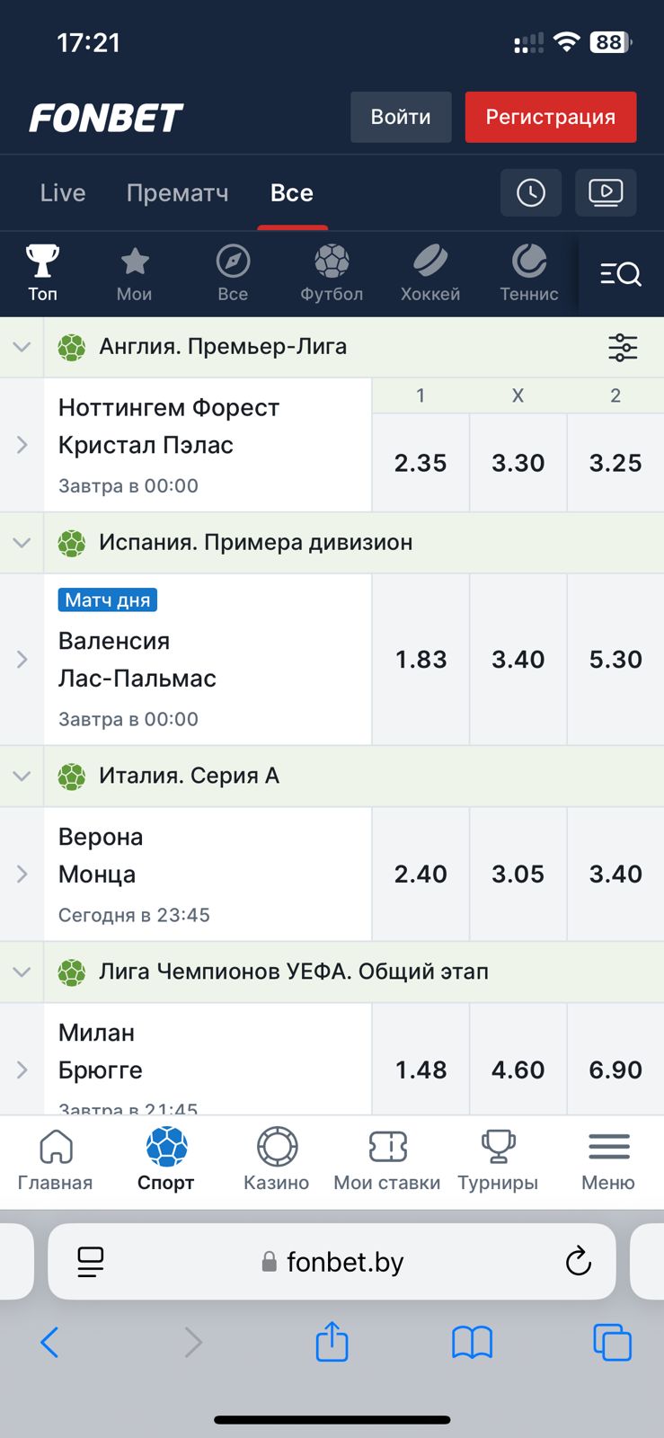Expand the Верона vs Монца match details

tap(22, 874)
